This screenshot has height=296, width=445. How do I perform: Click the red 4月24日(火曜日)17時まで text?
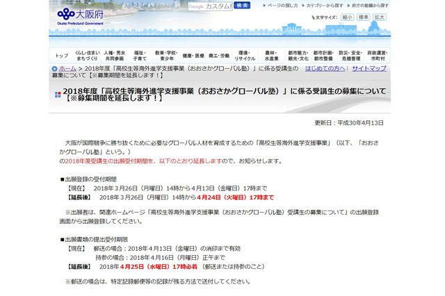[x=235, y=197]
